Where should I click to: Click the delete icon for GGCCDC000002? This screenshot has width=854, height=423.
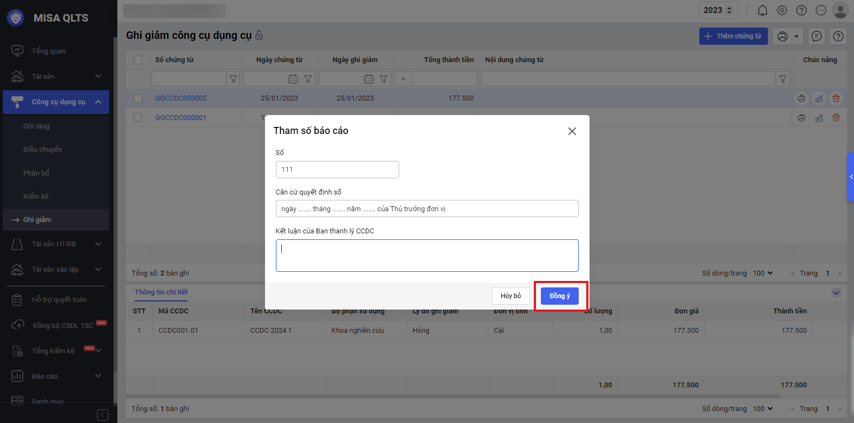836,98
